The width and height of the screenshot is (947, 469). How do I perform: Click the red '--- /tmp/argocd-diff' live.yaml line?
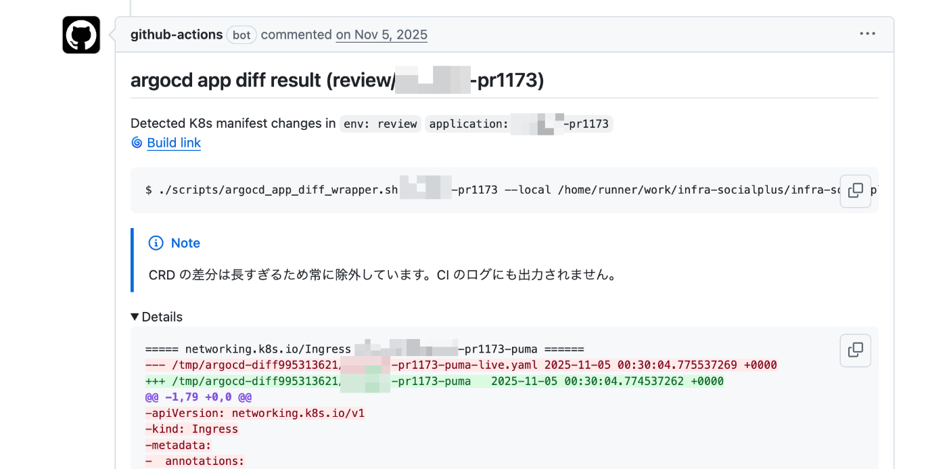point(461,365)
